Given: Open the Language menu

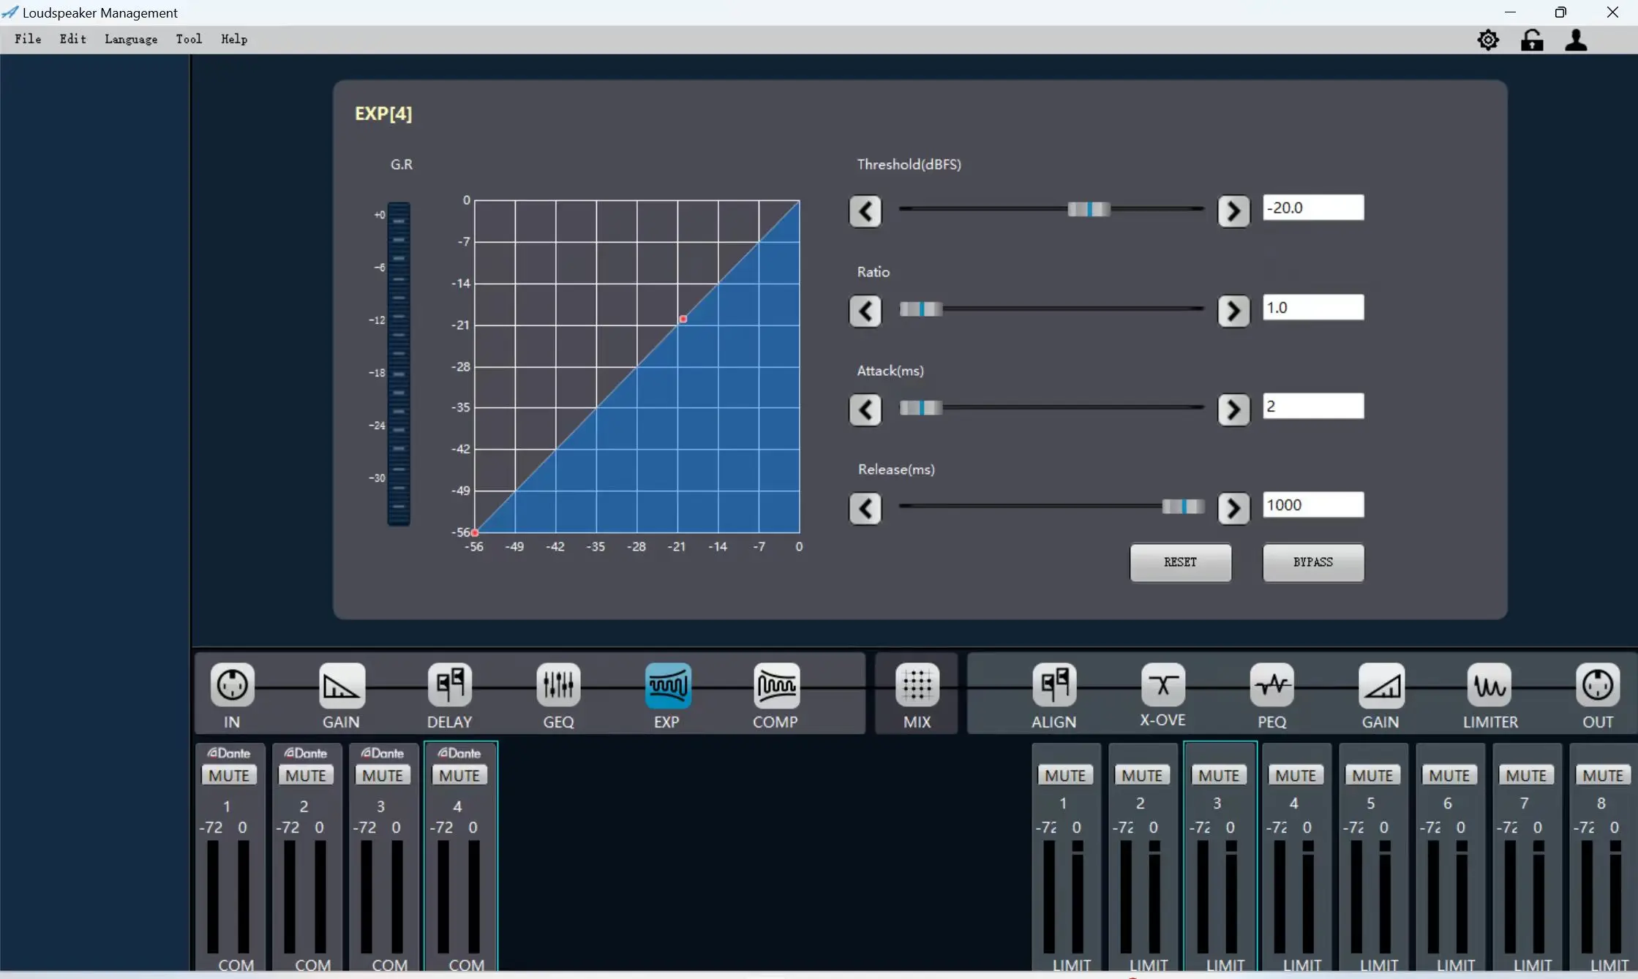Looking at the screenshot, I should point(131,39).
